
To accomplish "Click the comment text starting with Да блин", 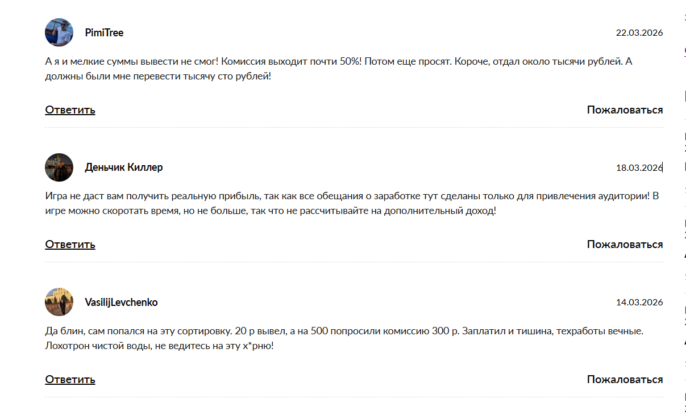I will 344,338.
